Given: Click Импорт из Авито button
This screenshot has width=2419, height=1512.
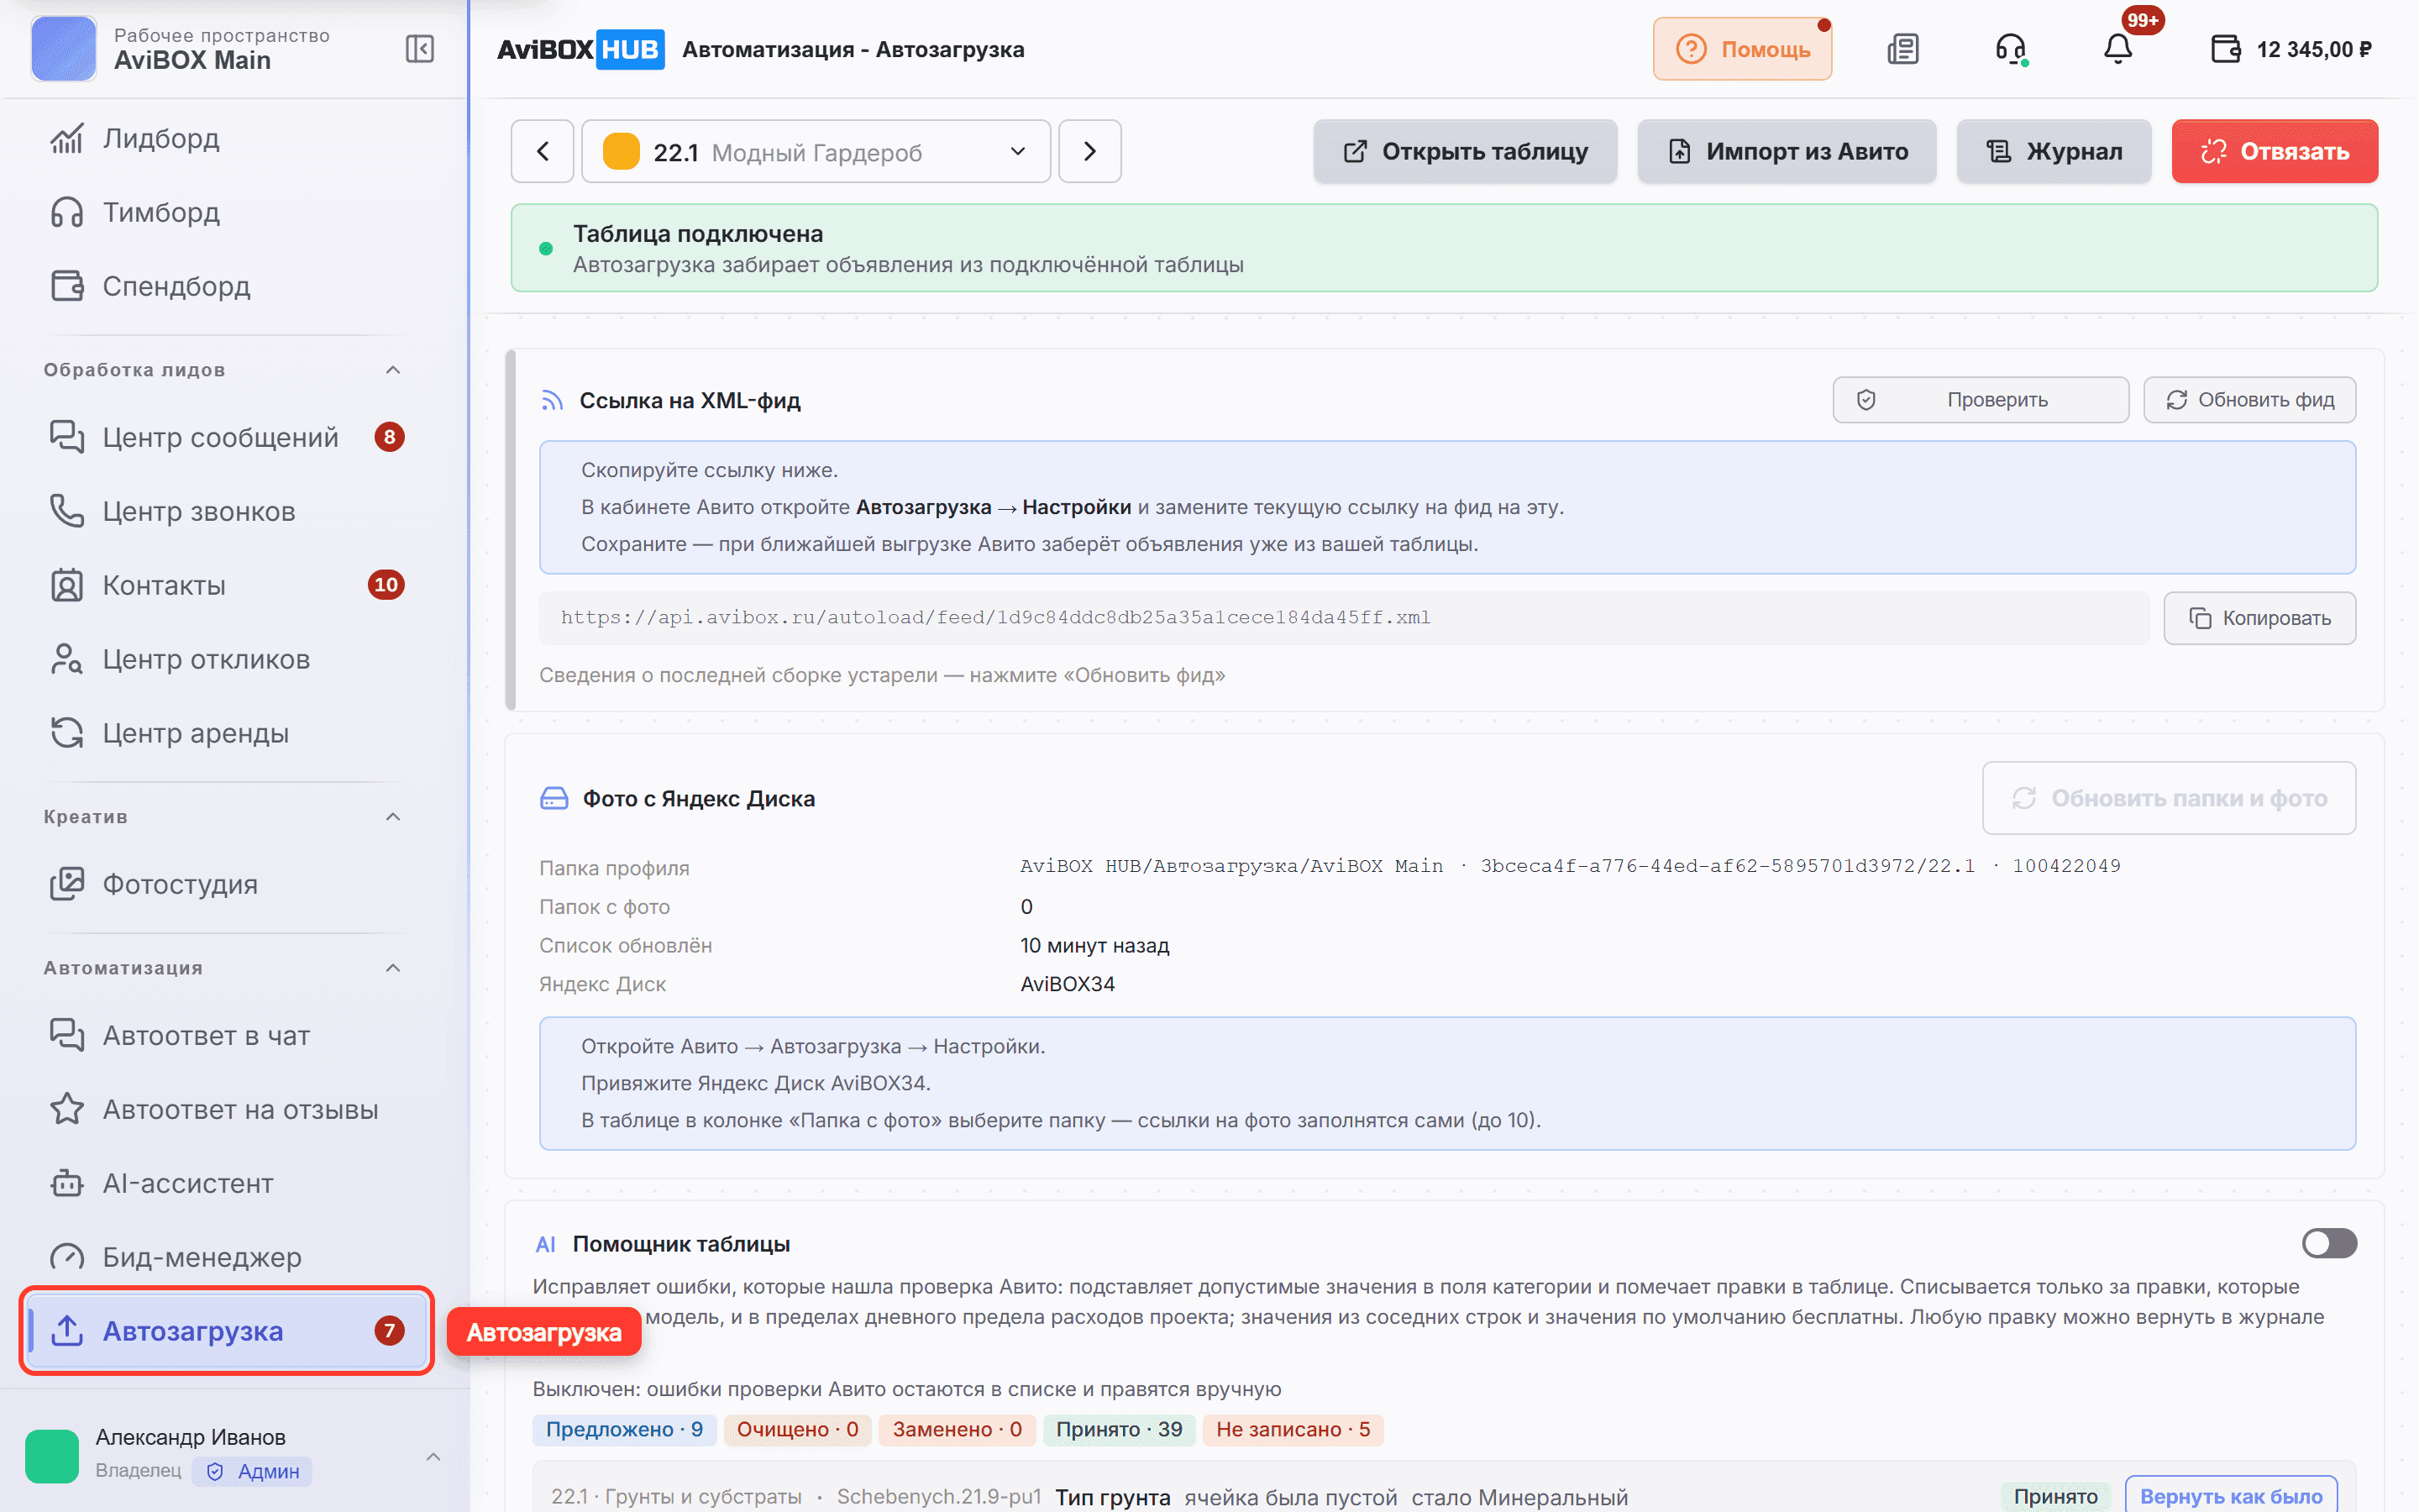Looking at the screenshot, I should coord(1787,151).
